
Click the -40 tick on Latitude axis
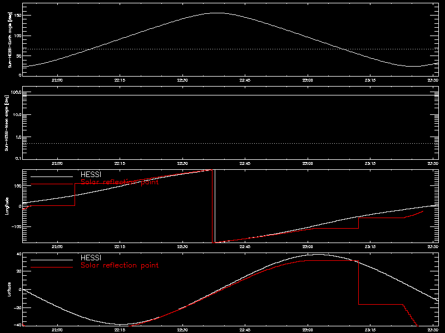tap(18, 325)
